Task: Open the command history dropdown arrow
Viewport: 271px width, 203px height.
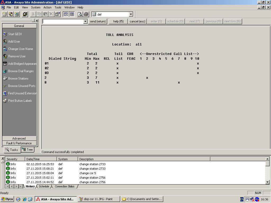Action: click(85, 21)
